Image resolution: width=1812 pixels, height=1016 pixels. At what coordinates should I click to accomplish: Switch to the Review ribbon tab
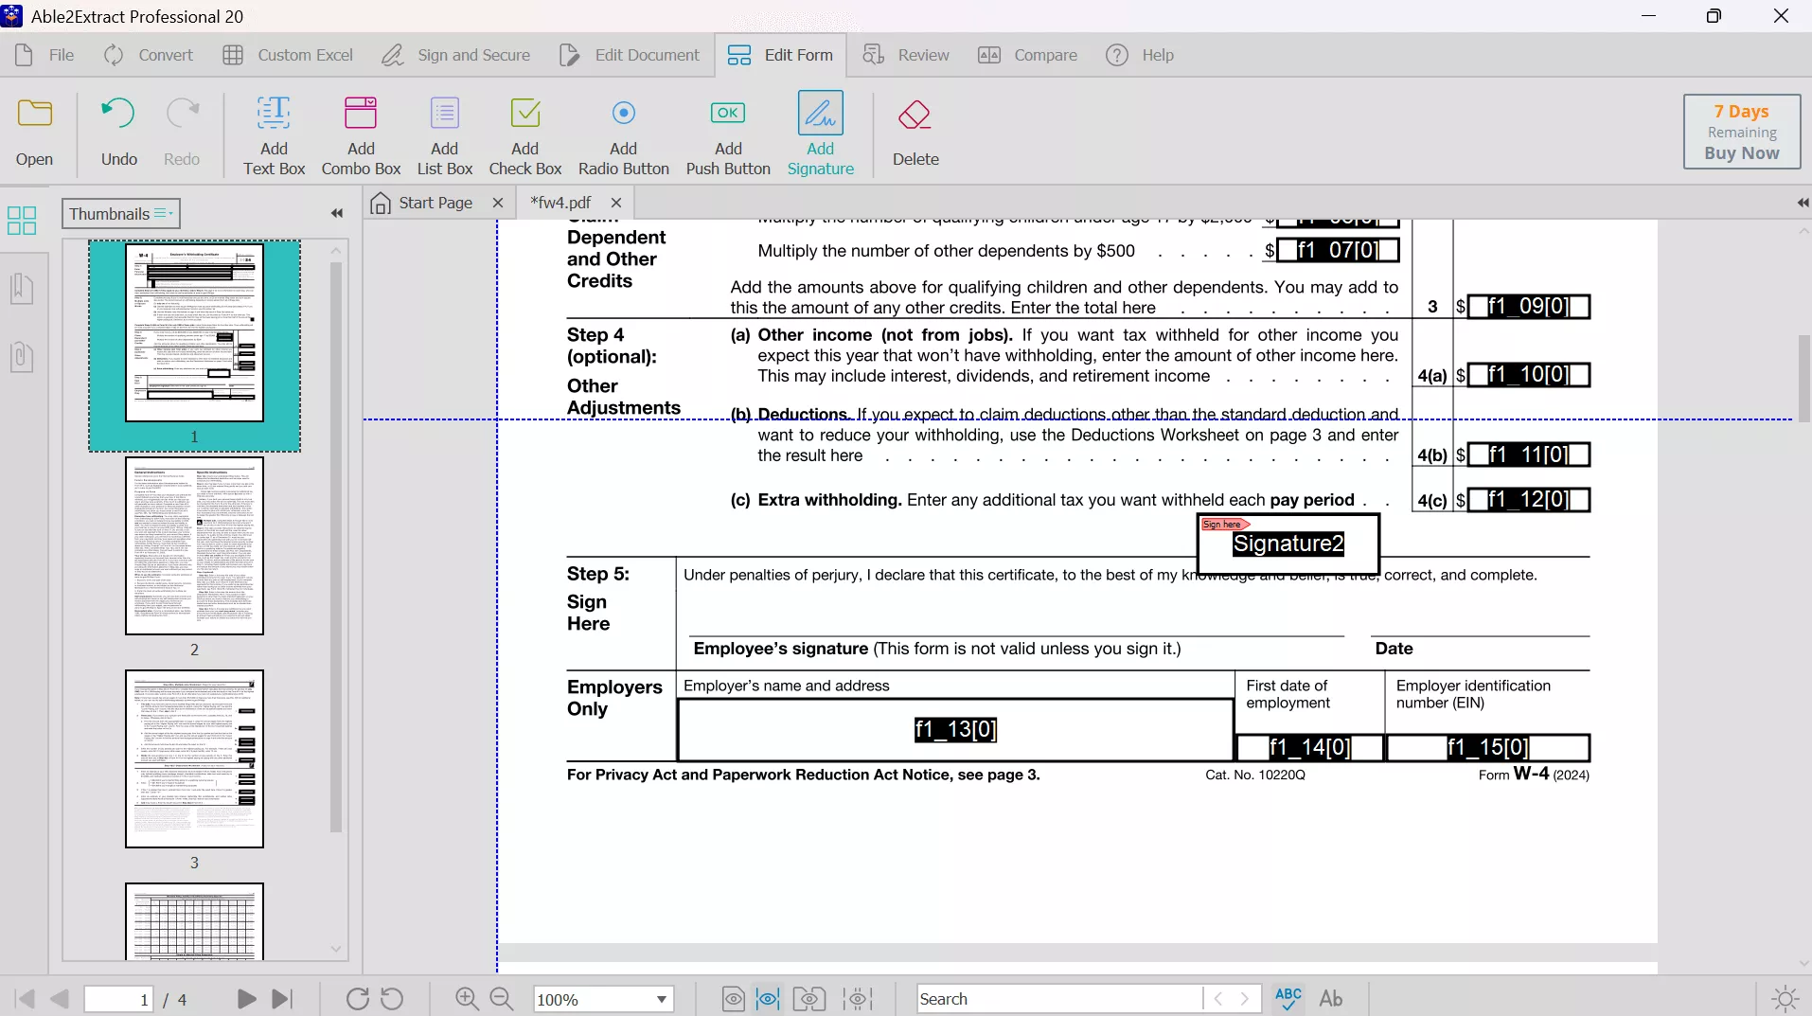[x=907, y=55]
